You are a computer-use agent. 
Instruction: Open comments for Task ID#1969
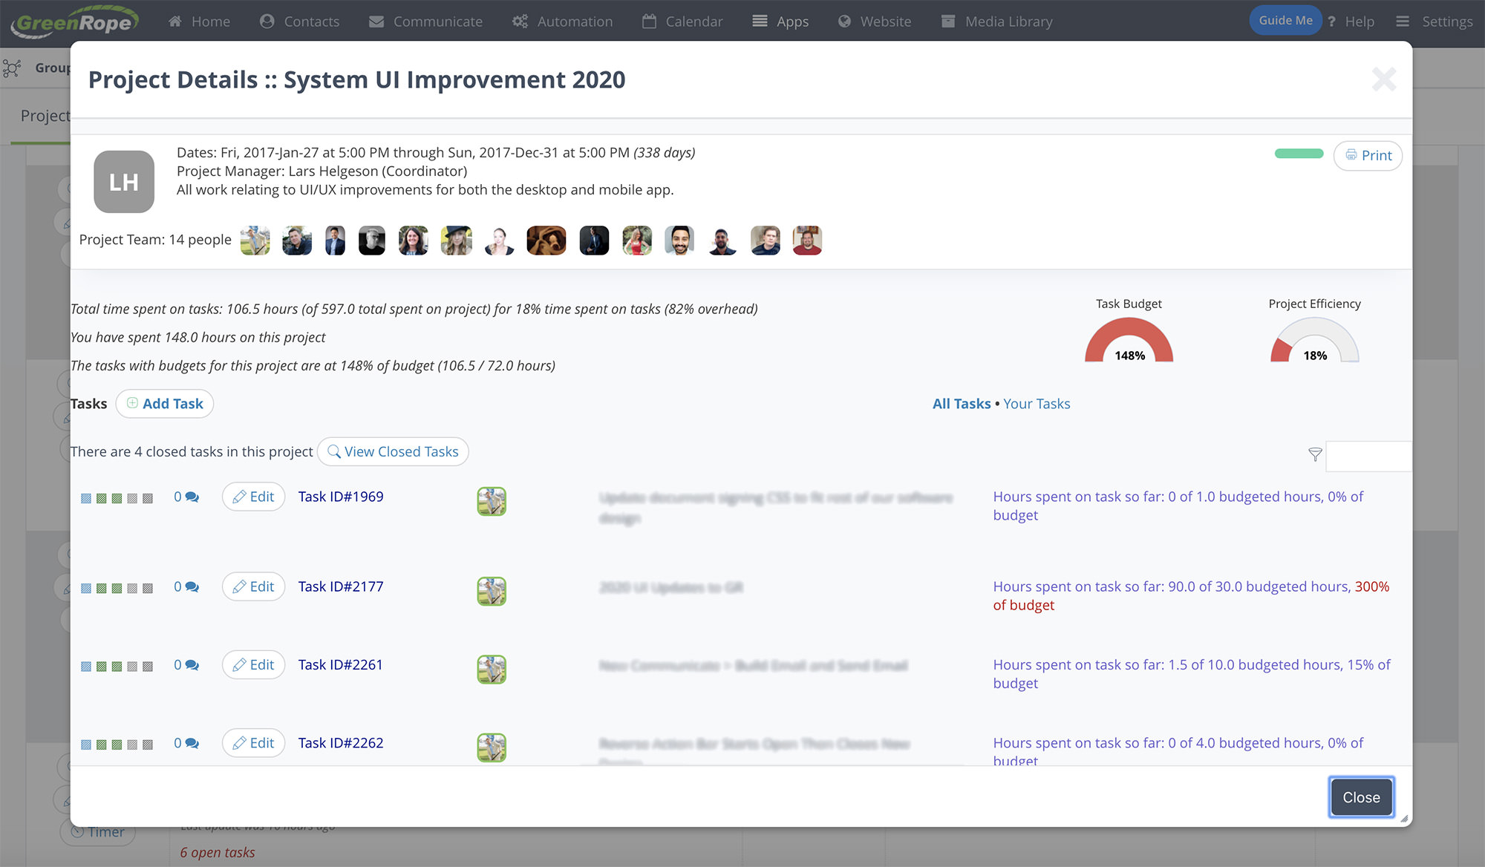(x=186, y=497)
